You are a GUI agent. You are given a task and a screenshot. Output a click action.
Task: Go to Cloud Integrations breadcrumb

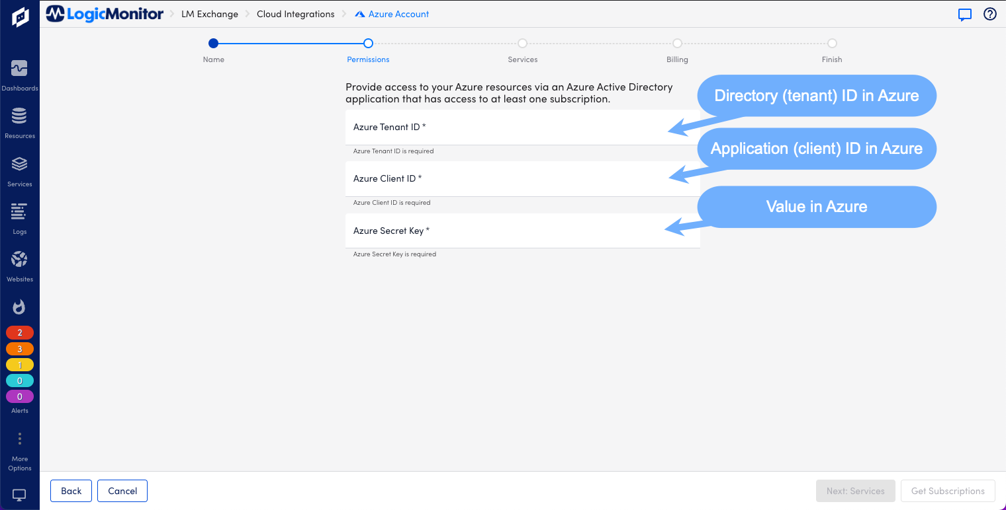point(296,14)
